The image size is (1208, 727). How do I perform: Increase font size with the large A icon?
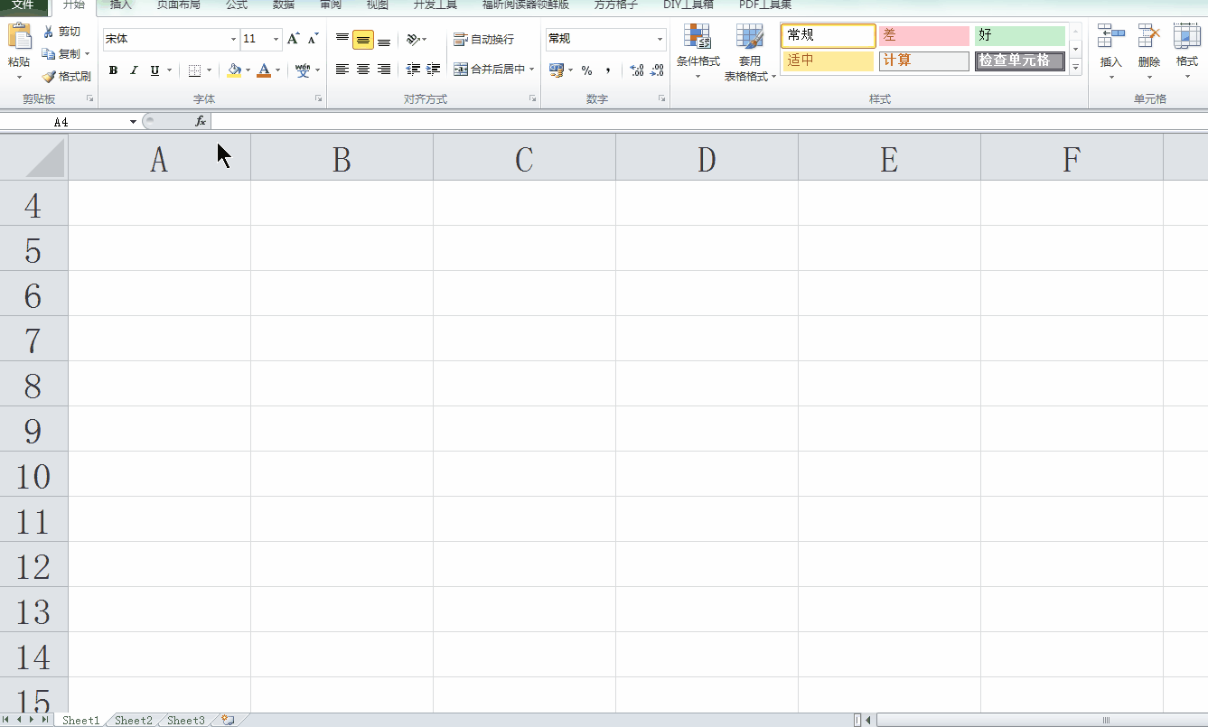coord(293,39)
